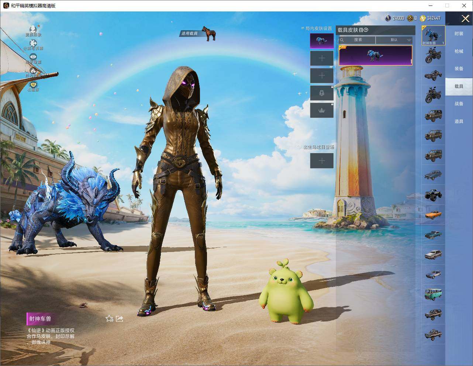Viewport: 473px width, 366px height.
Task: Close the wardrobe with the X button
Action: tap(465, 18)
